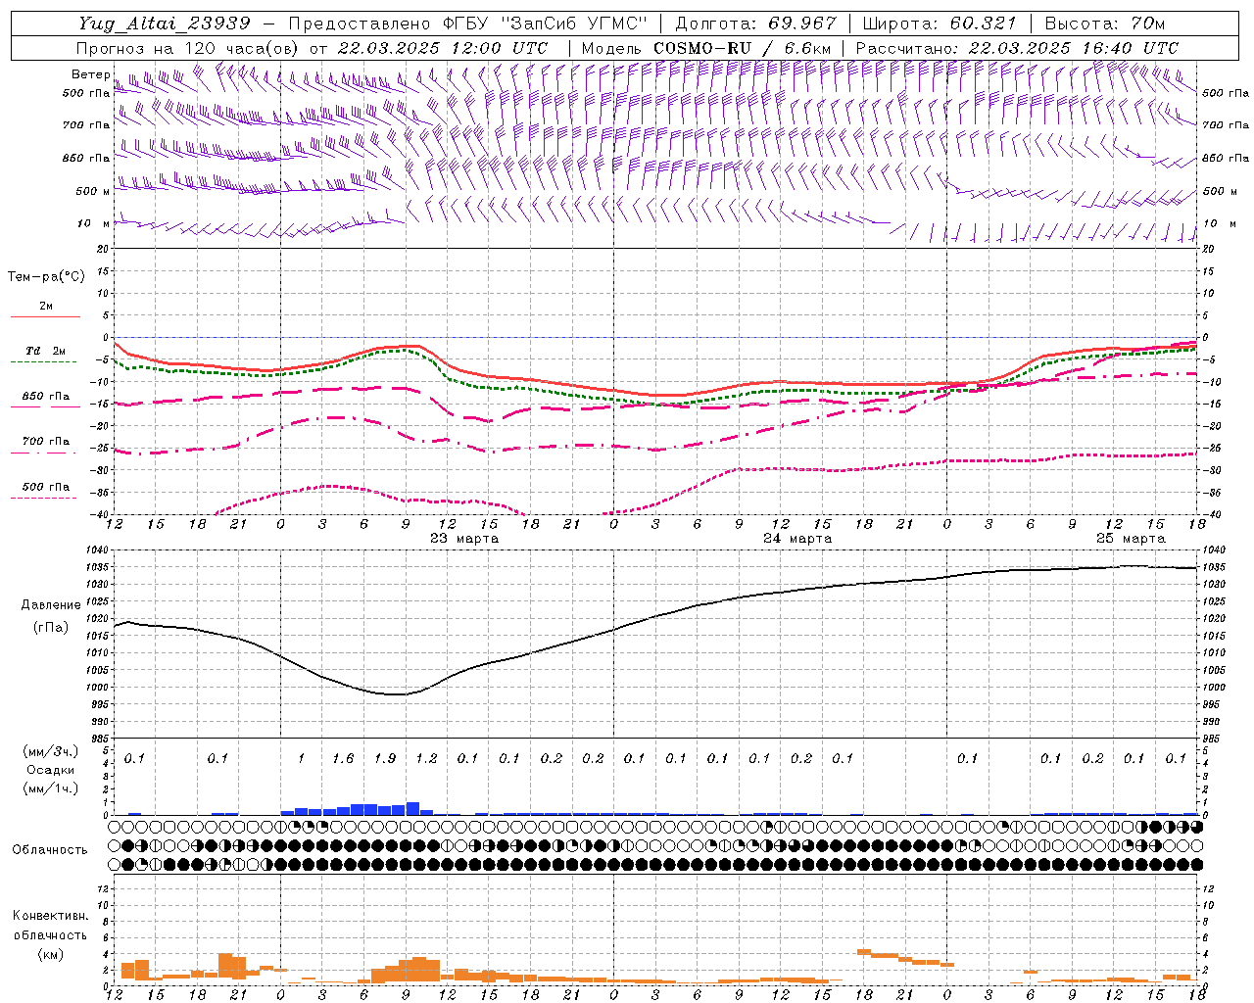Click the 23 марта date label
1254x1003 pixels.
click(464, 539)
